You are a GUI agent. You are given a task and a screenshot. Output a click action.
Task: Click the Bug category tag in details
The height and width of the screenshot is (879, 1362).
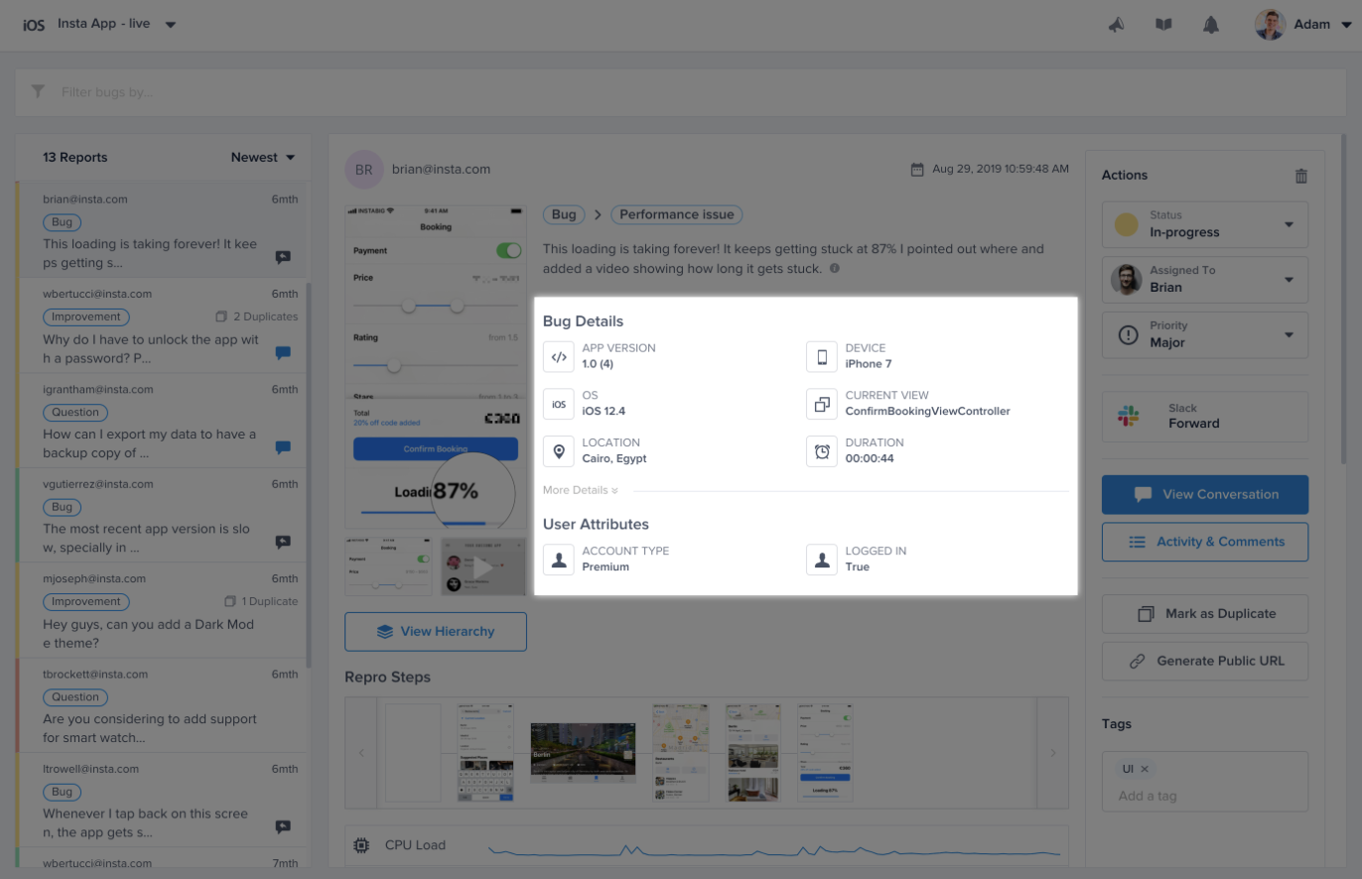coord(564,214)
